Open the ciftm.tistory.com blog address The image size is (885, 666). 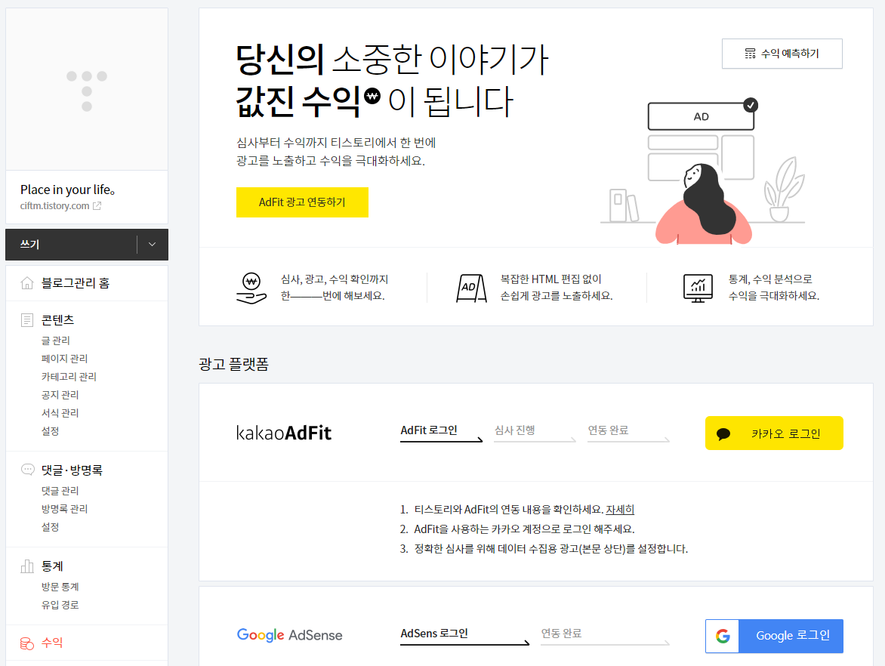click(x=55, y=206)
